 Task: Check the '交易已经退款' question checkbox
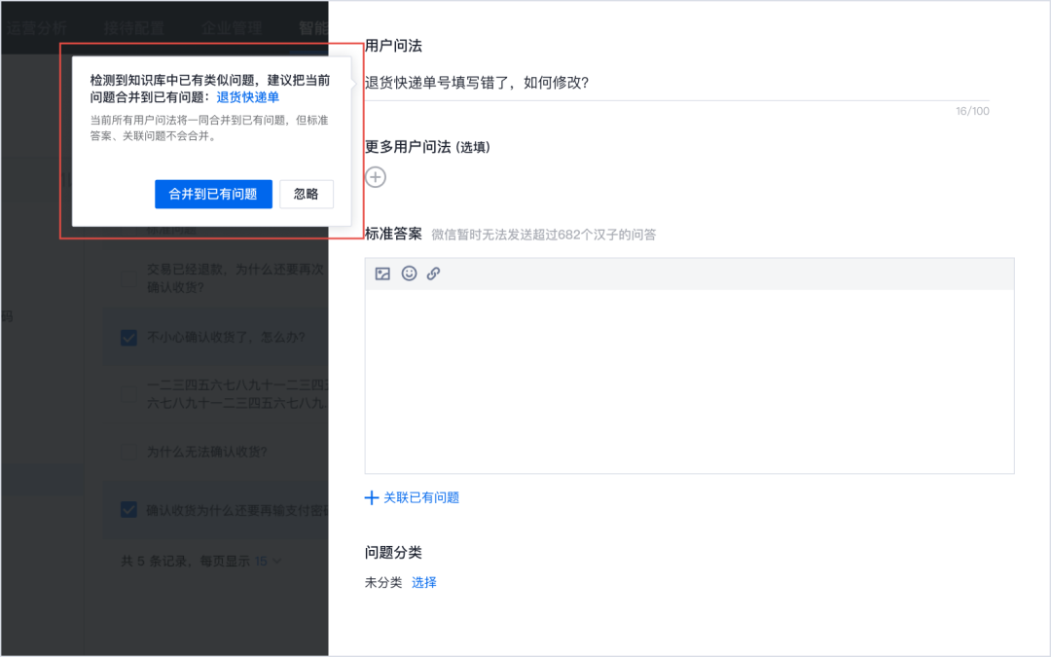127,279
